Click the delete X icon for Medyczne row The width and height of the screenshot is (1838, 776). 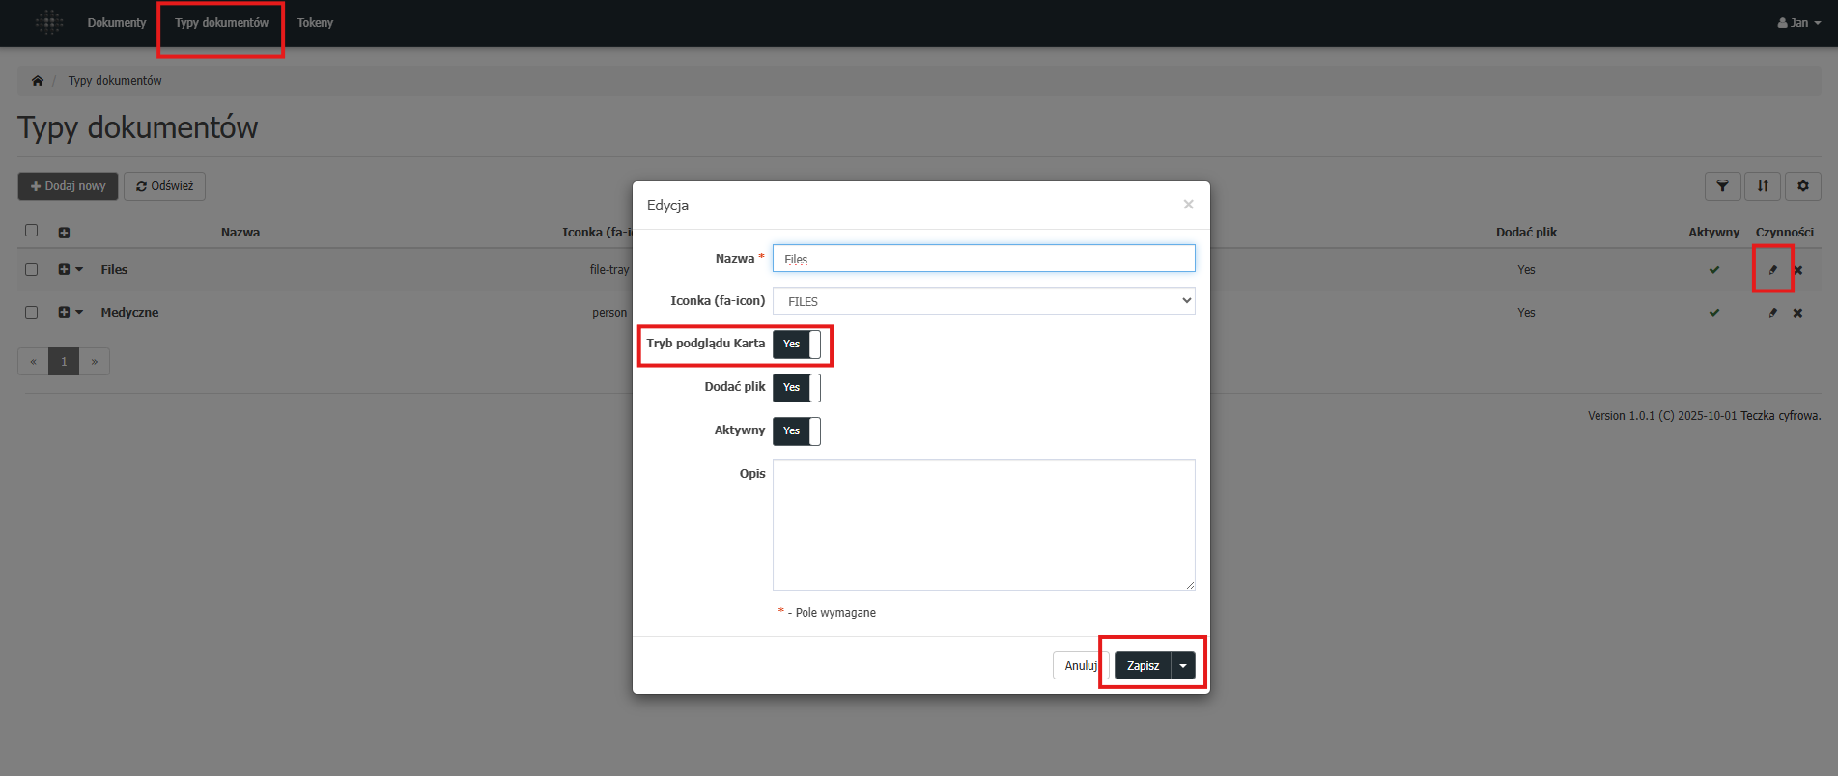click(x=1797, y=313)
